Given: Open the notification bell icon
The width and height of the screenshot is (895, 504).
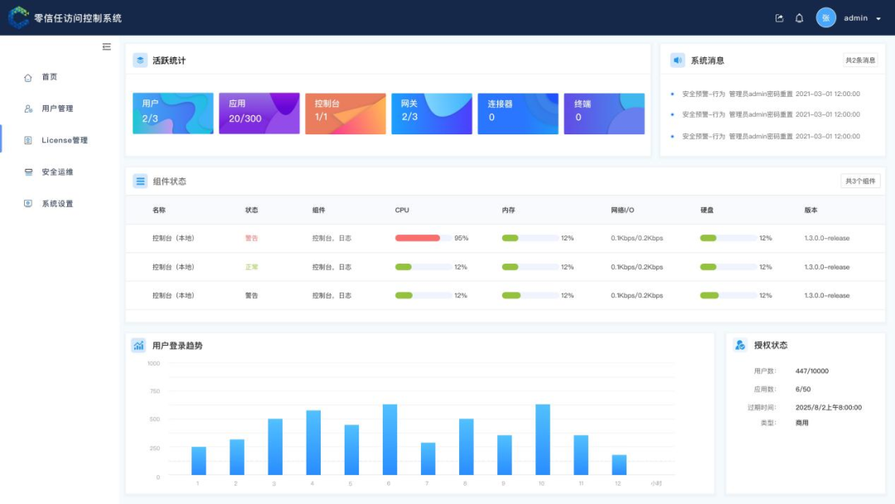Looking at the screenshot, I should pos(800,18).
